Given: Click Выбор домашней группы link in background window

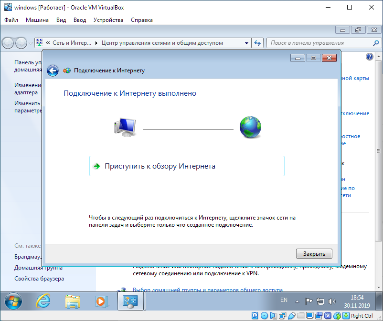Looking at the screenshot, I should coord(208,290).
